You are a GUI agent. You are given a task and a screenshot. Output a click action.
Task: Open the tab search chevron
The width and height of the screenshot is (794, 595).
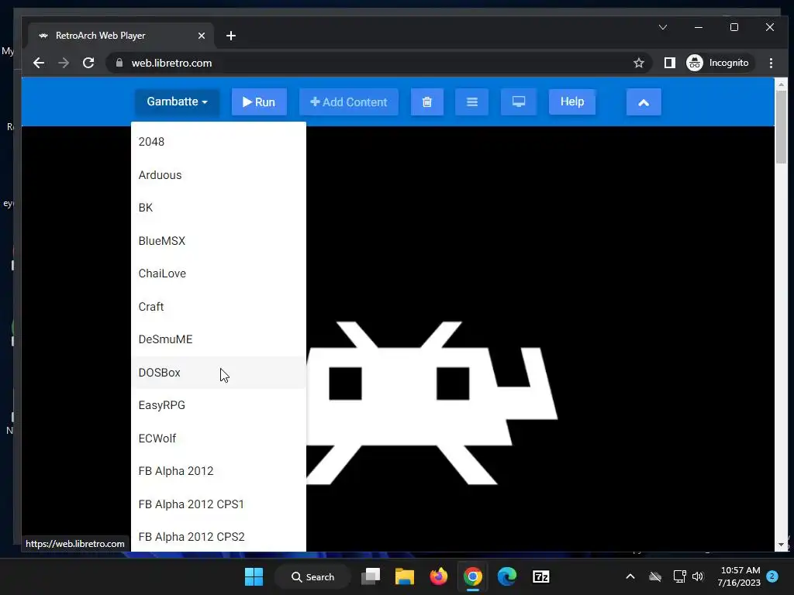[663, 27]
